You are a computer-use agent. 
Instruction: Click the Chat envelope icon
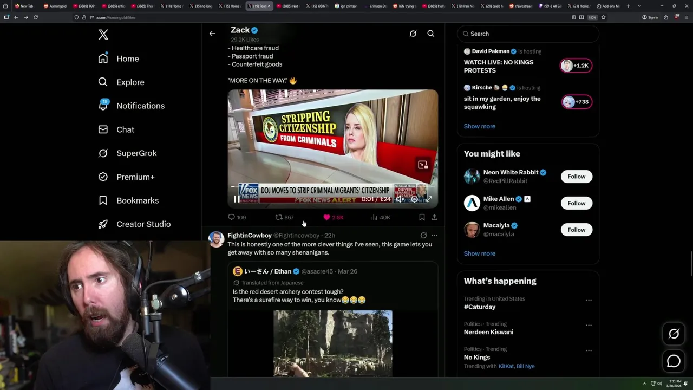point(103,129)
